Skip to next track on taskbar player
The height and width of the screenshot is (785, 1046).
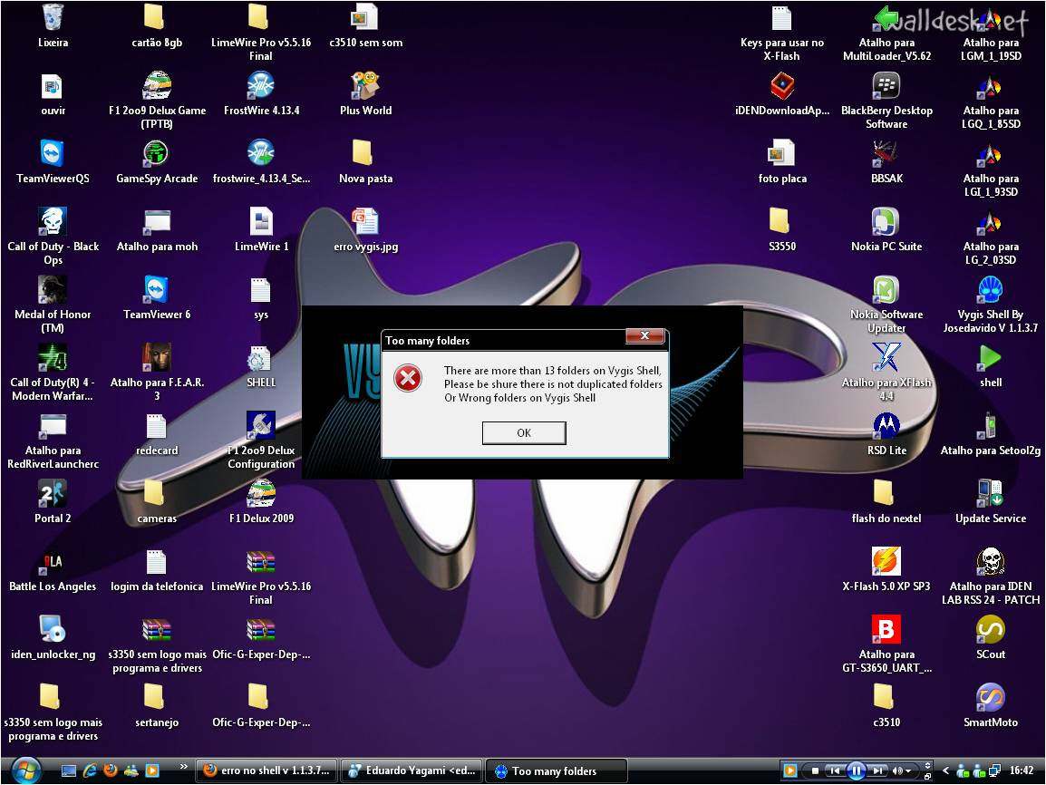[x=878, y=770]
